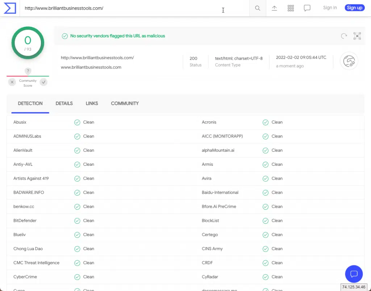The image size is (371, 291).
Task: Click the community score question mark
Action: [28, 71]
